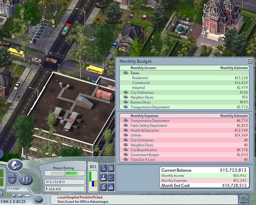Open the advisors portrait icon
Screen dimensions: 256x205
[103, 177]
